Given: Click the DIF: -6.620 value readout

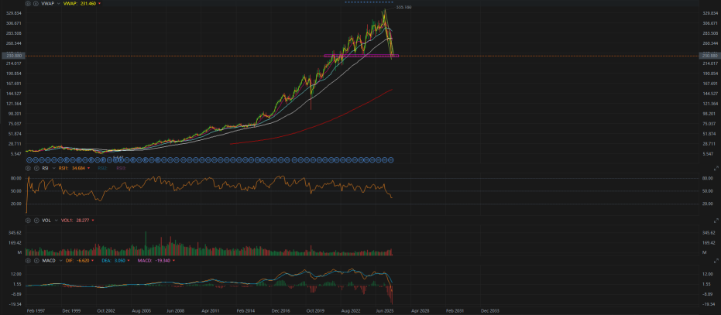Looking at the screenshot, I should [x=77, y=260].
